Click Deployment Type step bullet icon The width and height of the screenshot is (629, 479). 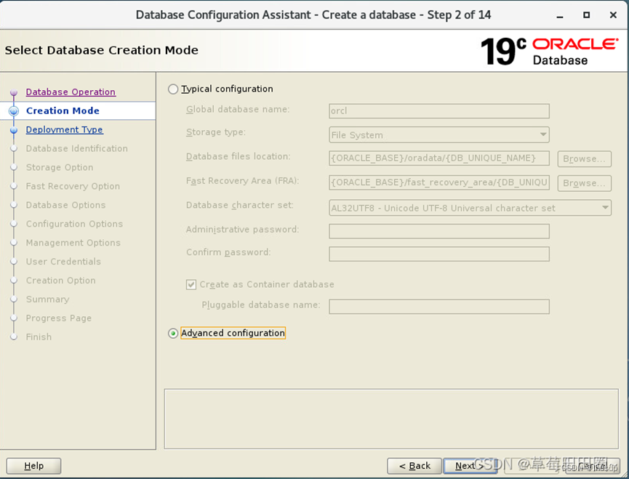point(14,130)
